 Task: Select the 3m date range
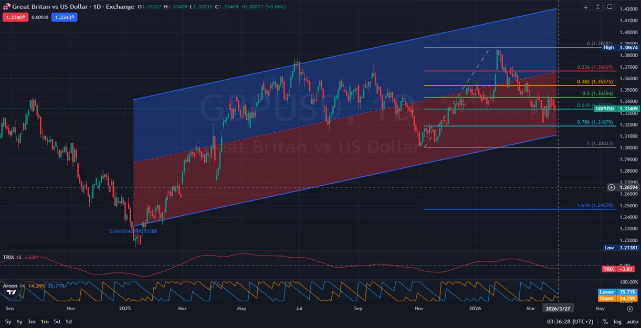[31, 322]
